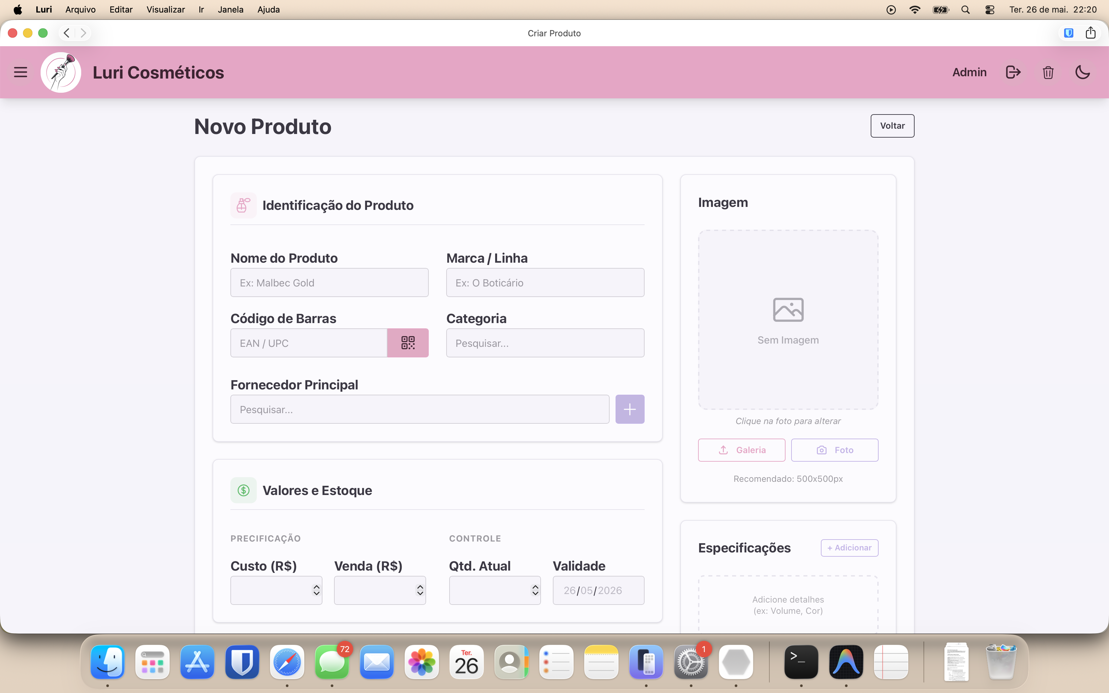Image resolution: width=1109 pixels, height=693 pixels.
Task: Open the Visualizar menu
Action: pyautogui.click(x=165, y=10)
